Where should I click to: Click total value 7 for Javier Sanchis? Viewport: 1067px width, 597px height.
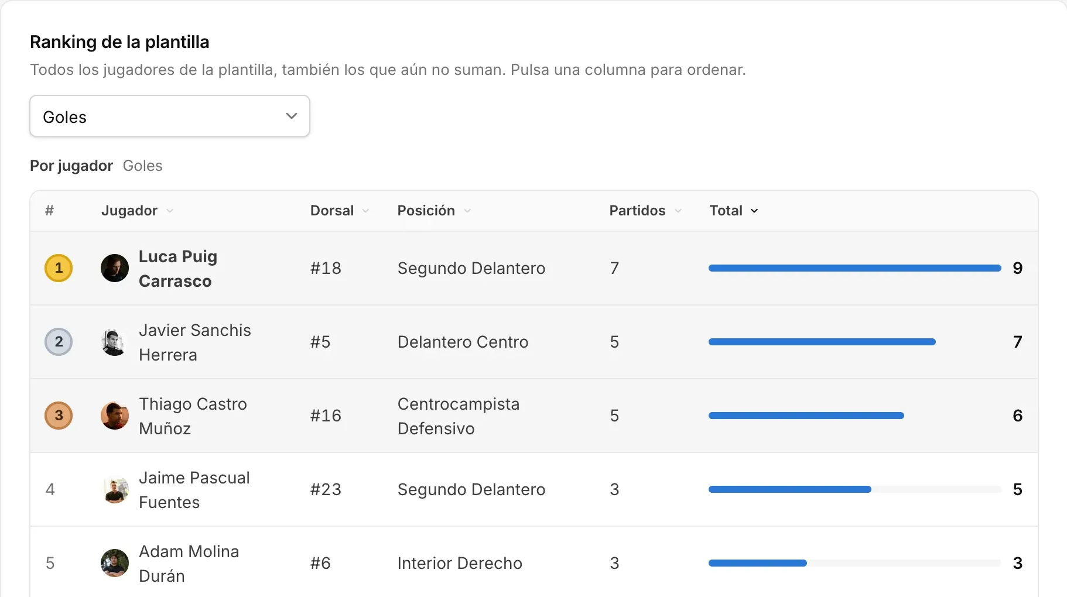[1018, 342]
